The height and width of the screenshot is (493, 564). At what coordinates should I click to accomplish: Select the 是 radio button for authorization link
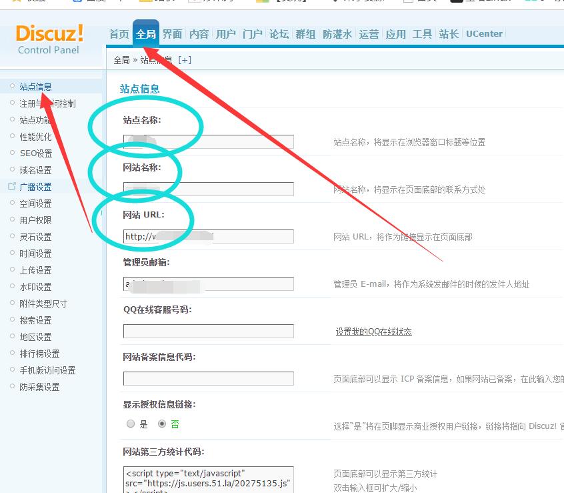click(x=131, y=424)
